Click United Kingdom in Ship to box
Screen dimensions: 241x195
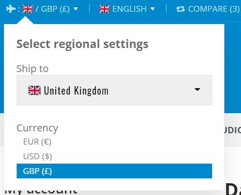pos(76,90)
